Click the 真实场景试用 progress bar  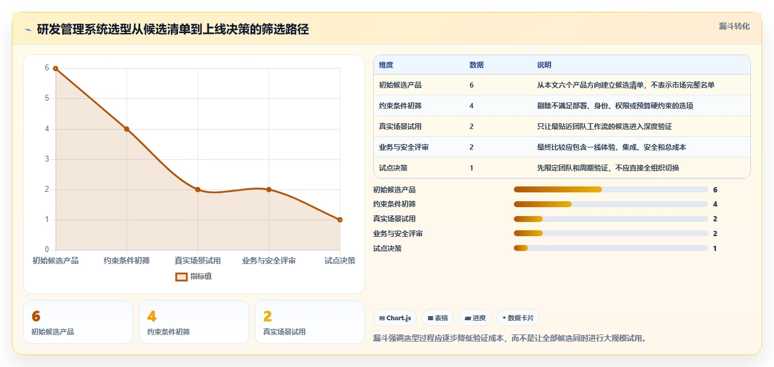point(611,219)
